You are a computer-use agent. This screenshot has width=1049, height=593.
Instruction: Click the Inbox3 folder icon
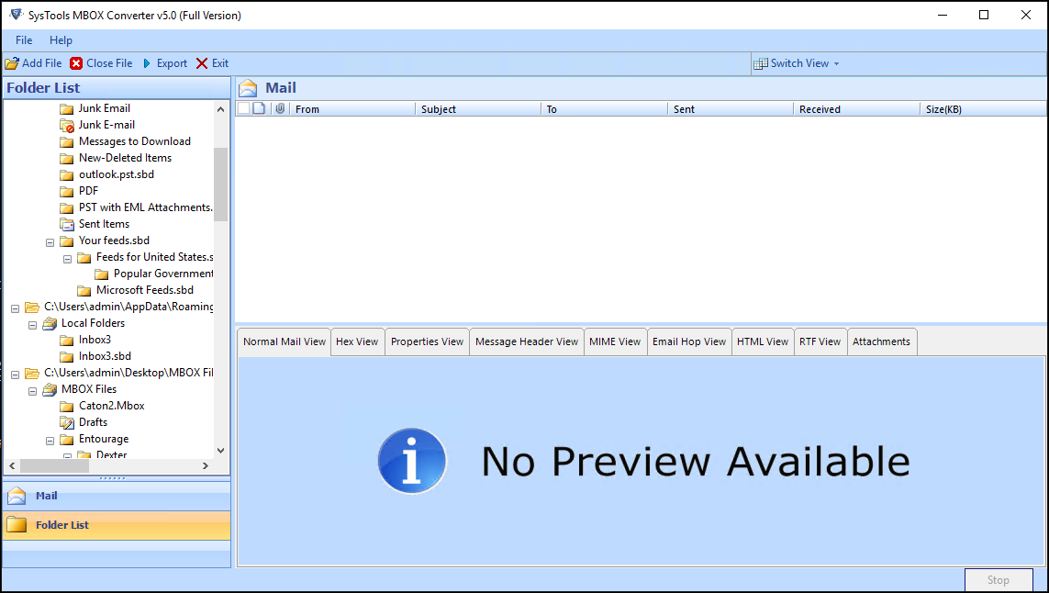point(67,340)
